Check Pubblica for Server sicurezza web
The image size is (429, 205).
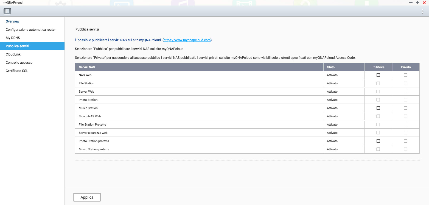coord(378,133)
